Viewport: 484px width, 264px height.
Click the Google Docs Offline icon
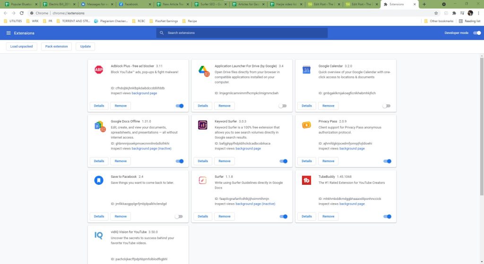click(100, 126)
